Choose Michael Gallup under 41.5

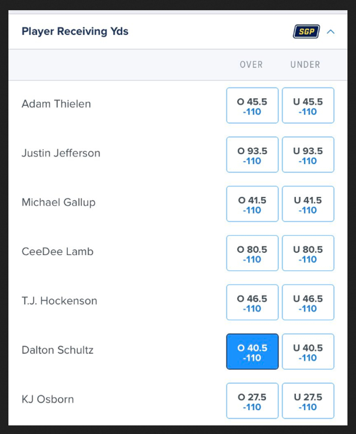308,204
